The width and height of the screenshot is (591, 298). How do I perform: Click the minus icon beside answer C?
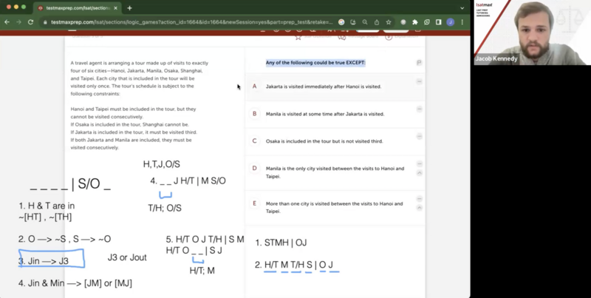419,136
